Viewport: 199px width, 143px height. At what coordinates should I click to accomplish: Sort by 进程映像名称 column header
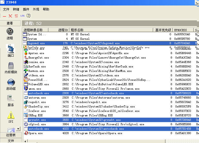[x=35, y=30]
